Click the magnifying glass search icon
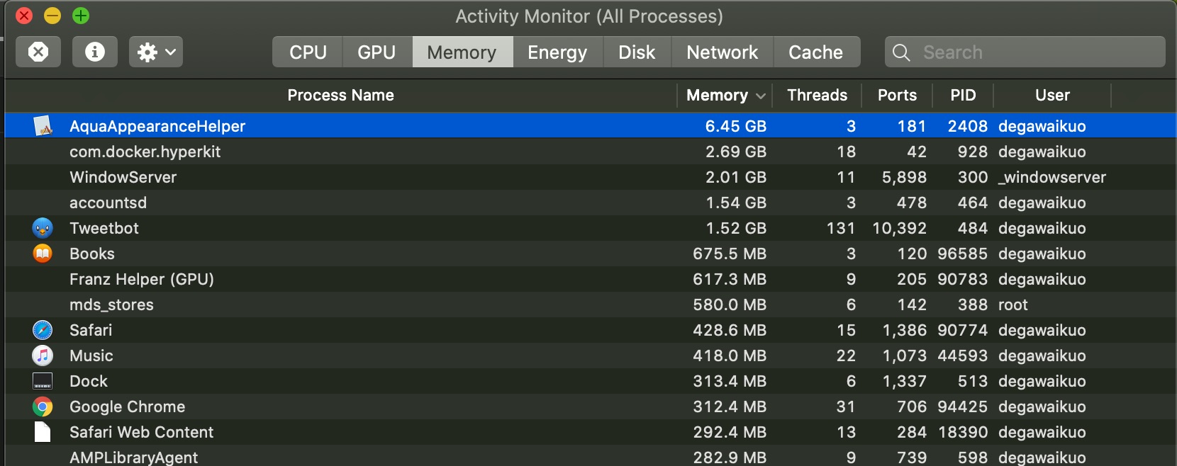 901,52
